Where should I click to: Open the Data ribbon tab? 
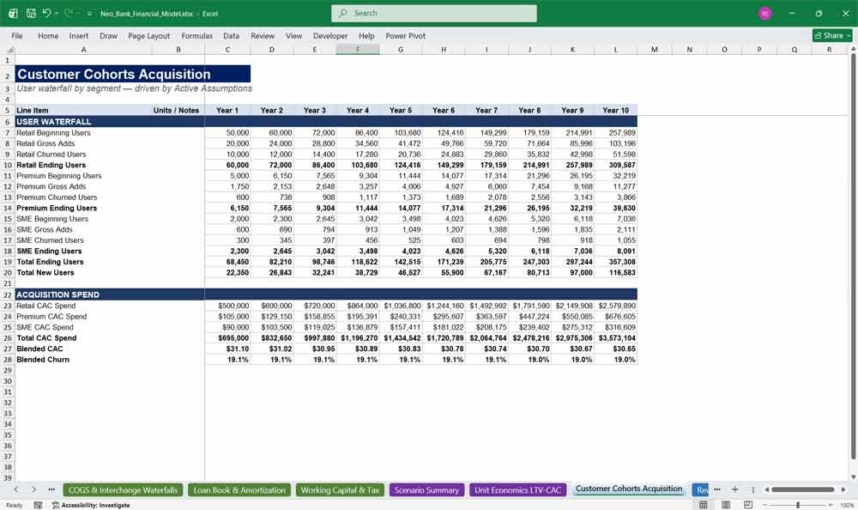click(x=231, y=35)
